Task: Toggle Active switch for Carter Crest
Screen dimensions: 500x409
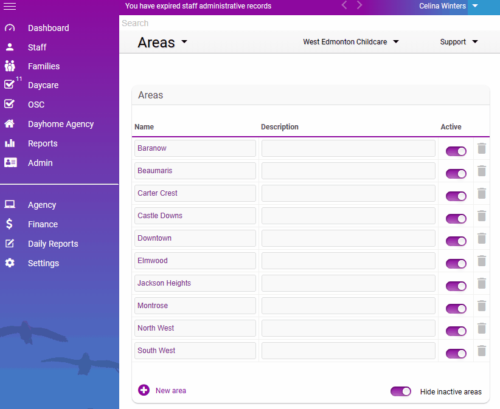Action: [456, 196]
